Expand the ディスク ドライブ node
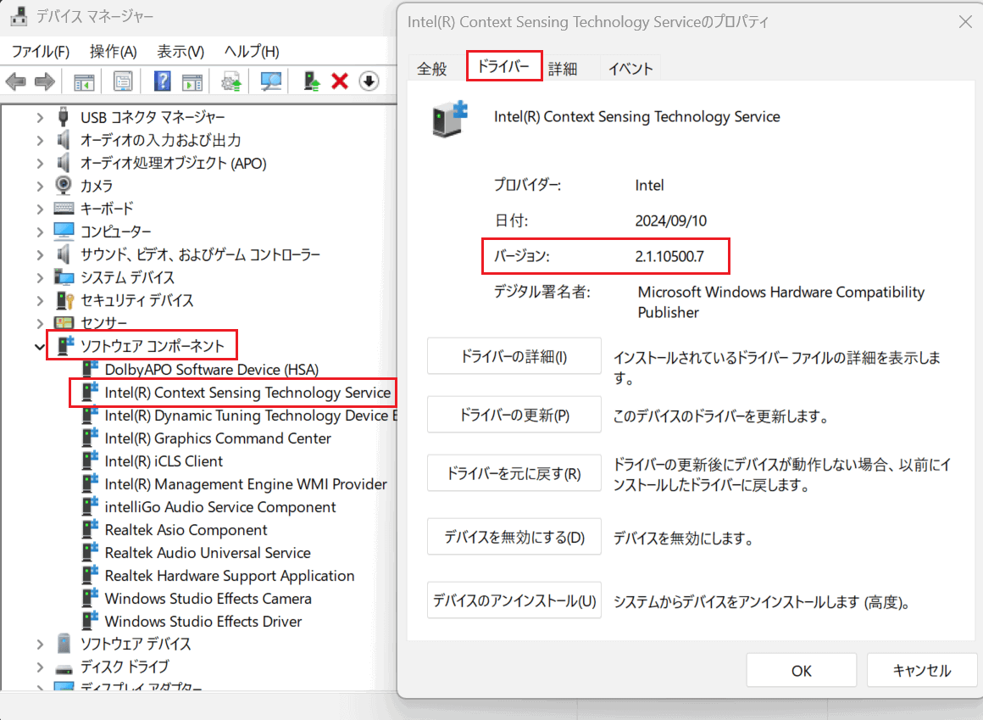The height and width of the screenshot is (720, 983). [x=40, y=667]
